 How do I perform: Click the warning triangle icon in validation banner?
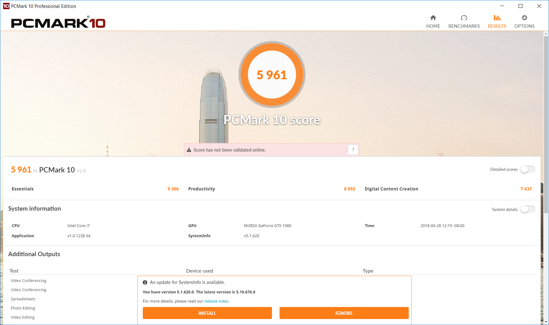189,150
